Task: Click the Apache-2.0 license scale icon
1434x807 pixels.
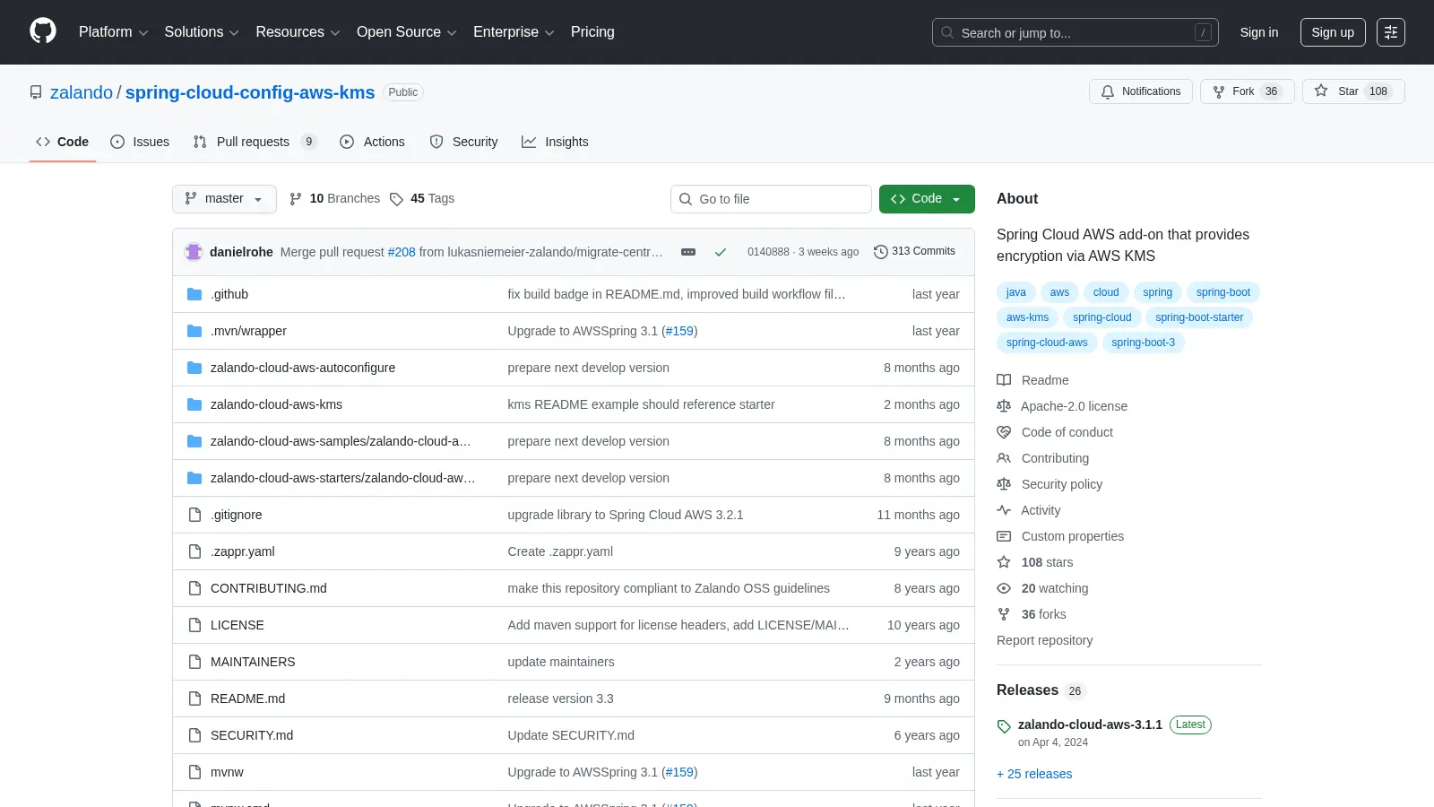Action: 1004,406
